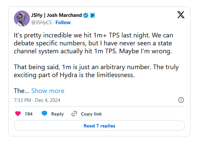
Task: Click the 194 likes count
Action: pos(29,114)
